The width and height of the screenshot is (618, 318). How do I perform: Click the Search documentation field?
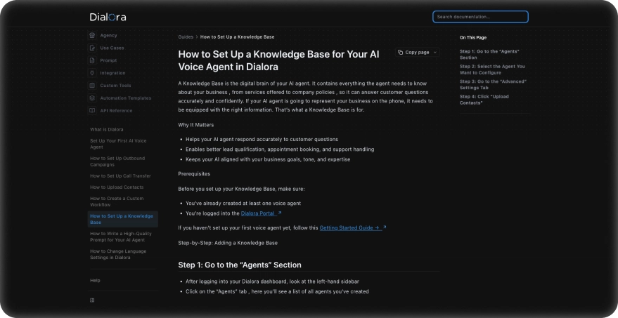[480, 17]
